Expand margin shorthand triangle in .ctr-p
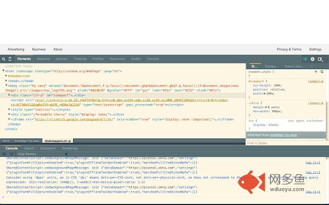This screenshot has height=205, width=329. point(266,107)
